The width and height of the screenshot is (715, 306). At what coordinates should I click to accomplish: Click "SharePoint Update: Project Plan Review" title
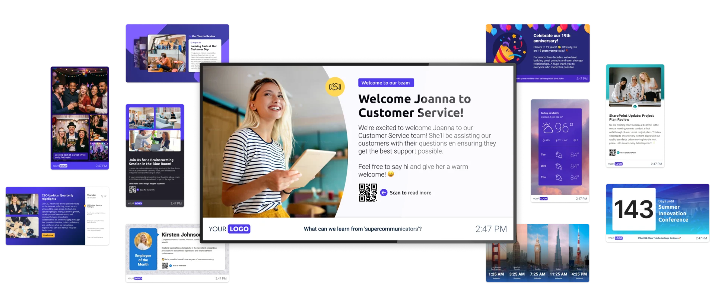(x=632, y=117)
